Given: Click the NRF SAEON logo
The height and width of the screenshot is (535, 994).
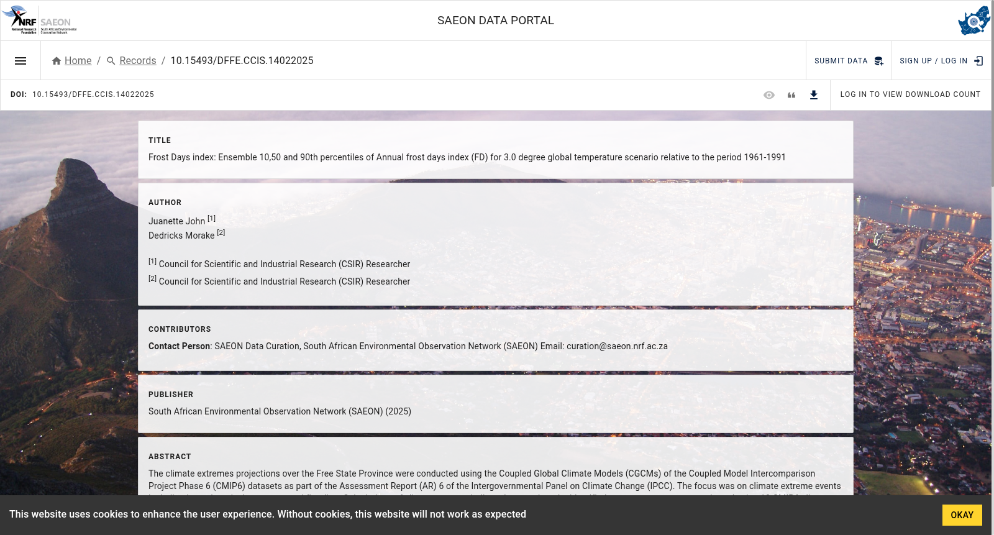Looking at the screenshot, I should point(40,21).
